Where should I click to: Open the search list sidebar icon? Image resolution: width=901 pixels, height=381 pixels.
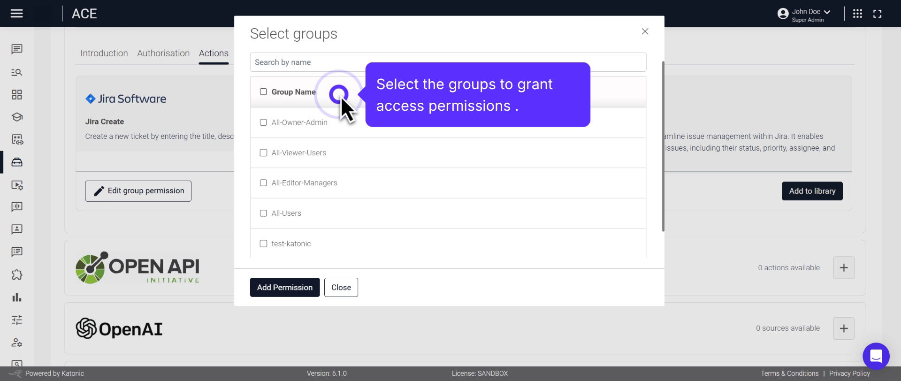pyautogui.click(x=17, y=72)
